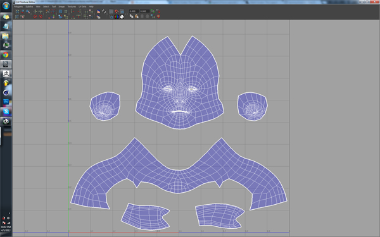Click the Layout UVs icon
Image resolution: width=380 pixels, height=237 pixels.
[x=60, y=11]
